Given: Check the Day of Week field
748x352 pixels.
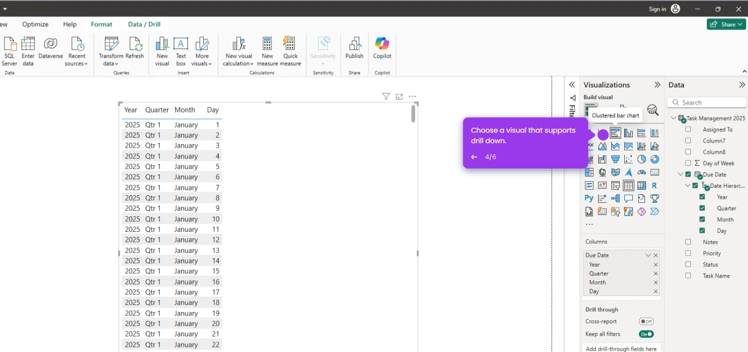Looking at the screenshot, I should coord(688,163).
